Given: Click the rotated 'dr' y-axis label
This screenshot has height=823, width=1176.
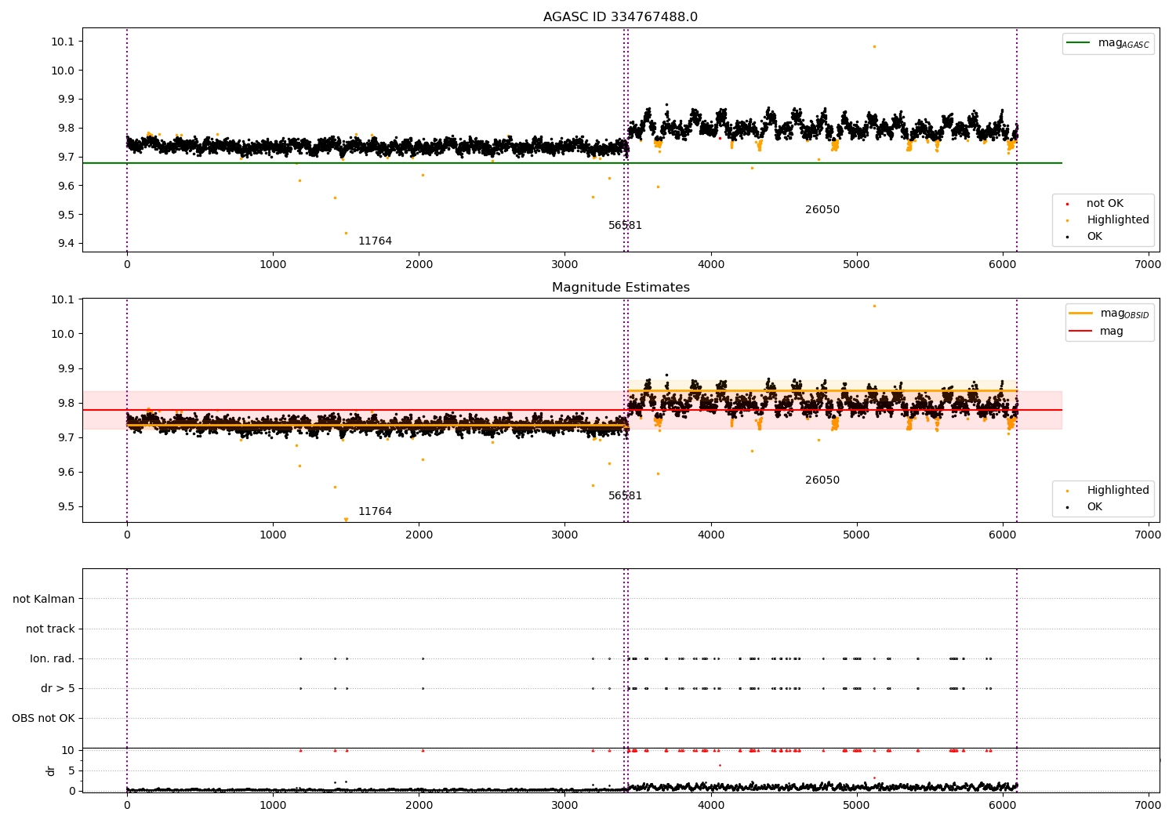Looking at the screenshot, I should (x=51, y=771).
